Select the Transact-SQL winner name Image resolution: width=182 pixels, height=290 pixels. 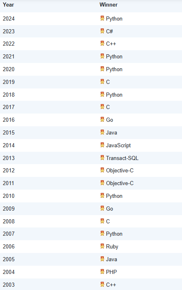122,158
